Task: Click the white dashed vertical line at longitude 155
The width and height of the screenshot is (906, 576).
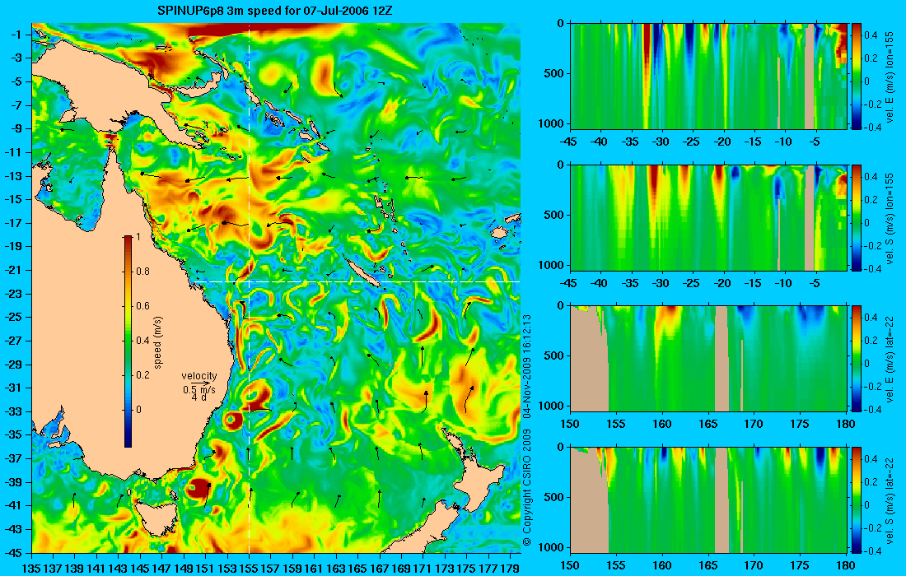Action: click(249, 288)
